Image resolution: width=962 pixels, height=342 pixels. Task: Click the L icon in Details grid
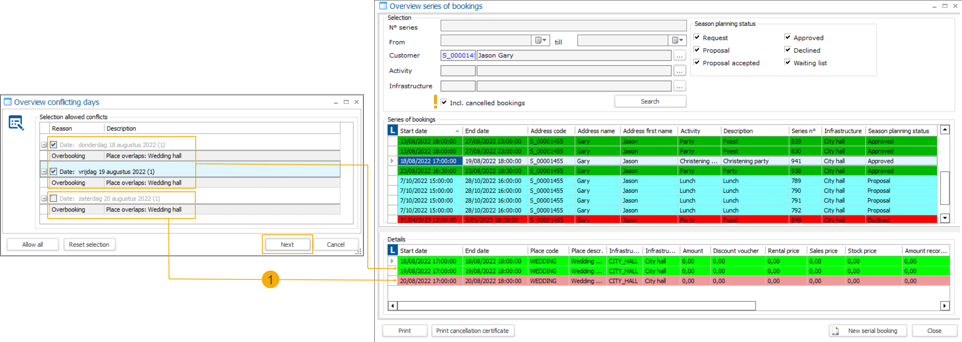pos(392,250)
